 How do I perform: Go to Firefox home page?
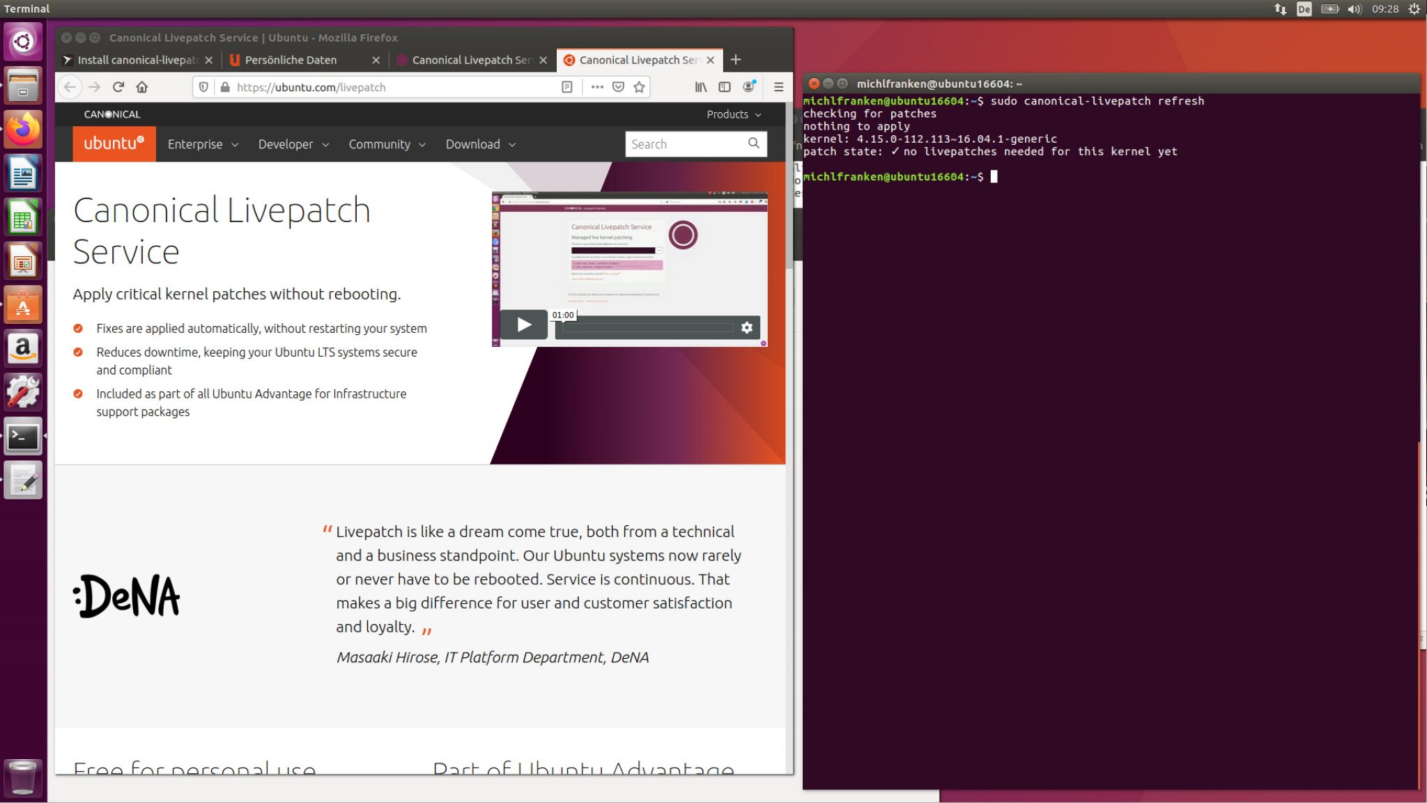coord(142,87)
